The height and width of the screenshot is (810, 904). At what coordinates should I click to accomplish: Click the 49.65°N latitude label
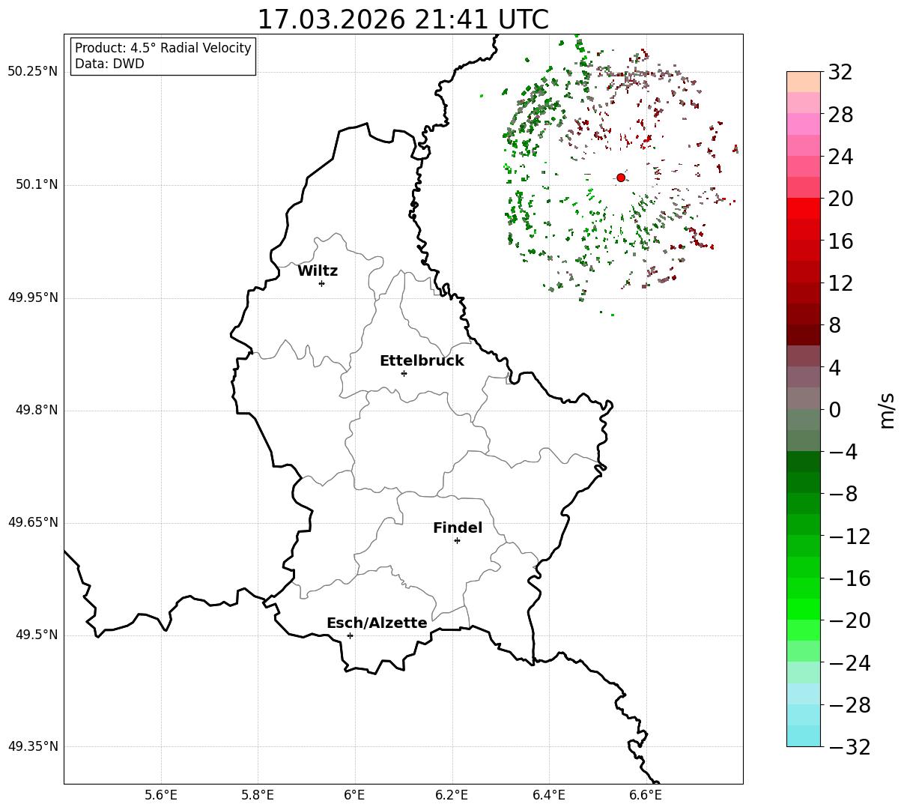click(33, 522)
